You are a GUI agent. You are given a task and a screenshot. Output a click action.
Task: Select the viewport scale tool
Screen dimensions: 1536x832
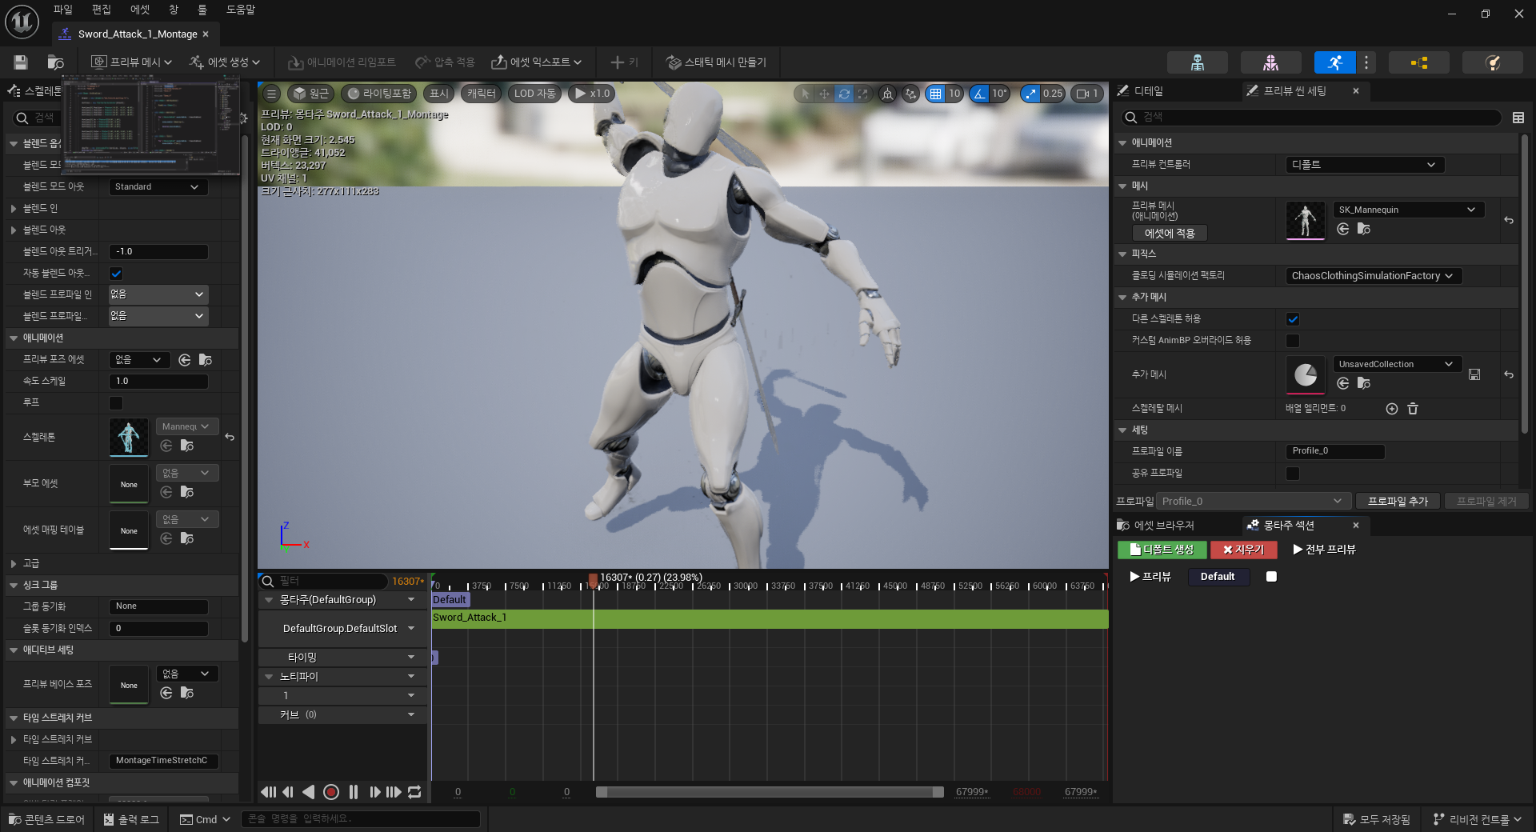(x=862, y=94)
